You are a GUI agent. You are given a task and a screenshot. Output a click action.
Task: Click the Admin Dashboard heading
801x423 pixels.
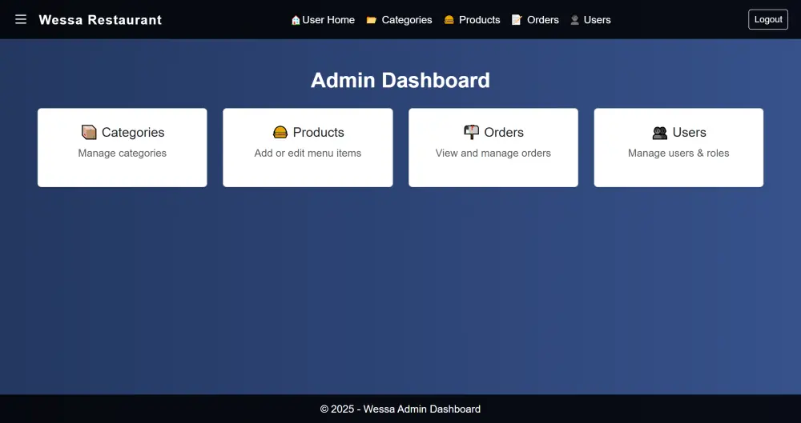tap(400, 80)
